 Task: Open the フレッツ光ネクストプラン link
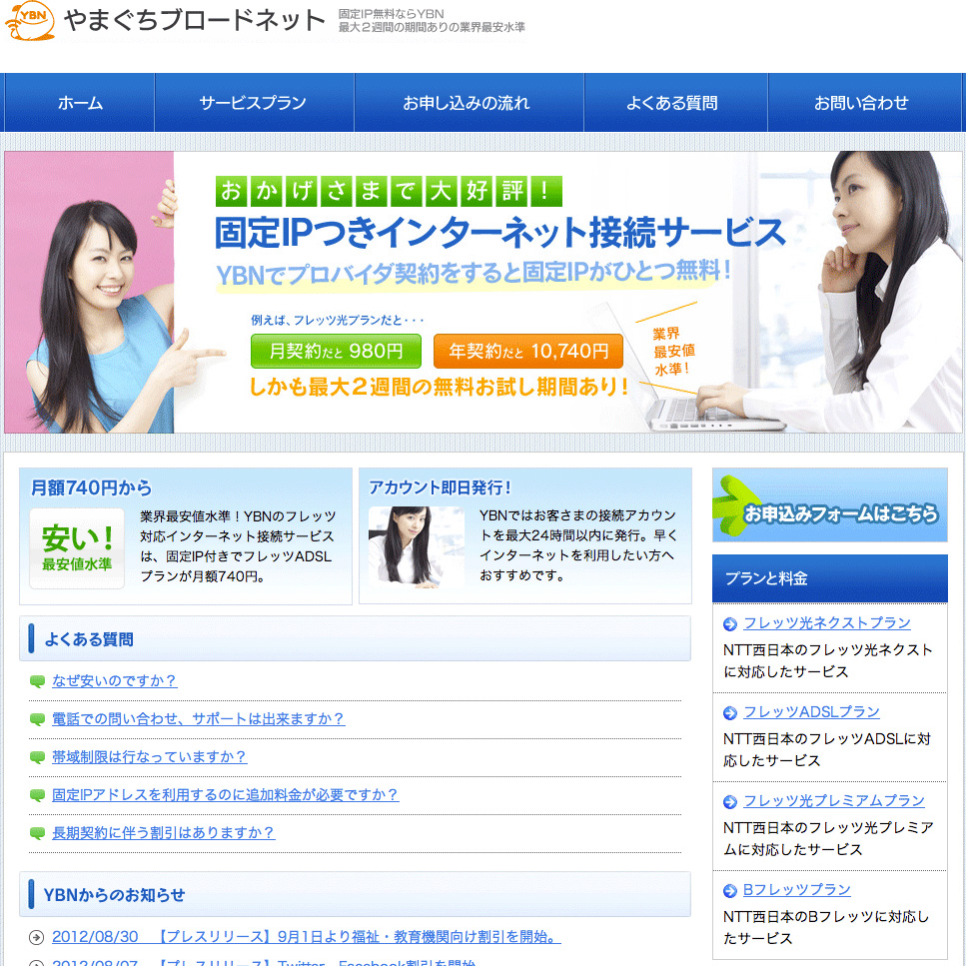[827, 623]
